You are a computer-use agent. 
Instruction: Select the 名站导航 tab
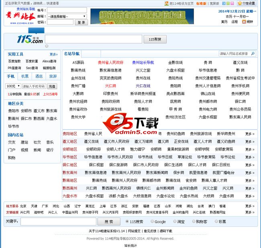coord(72,54)
